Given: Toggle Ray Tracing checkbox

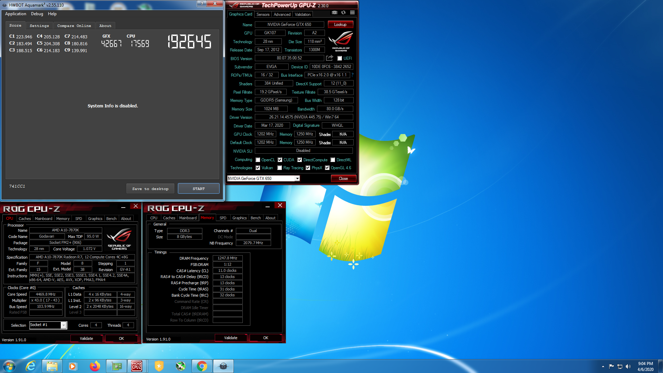Looking at the screenshot, I should click(x=280, y=168).
